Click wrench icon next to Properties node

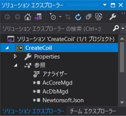click(x=28, y=57)
